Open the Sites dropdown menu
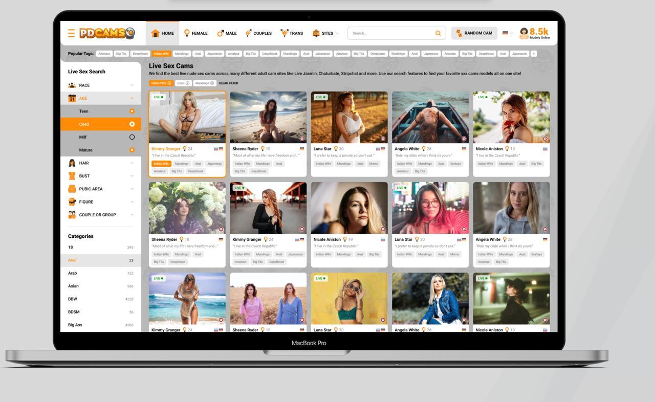This screenshot has width=655, height=402. pyautogui.click(x=325, y=33)
